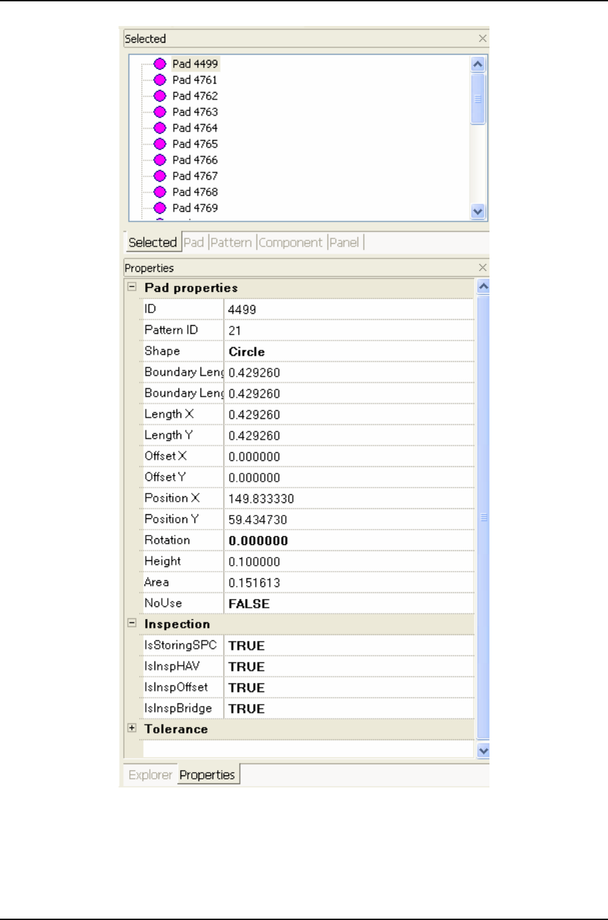The image size is (608, 920).
Task: Open the Explorer tab at the bottom
Action: pos(150,775)
